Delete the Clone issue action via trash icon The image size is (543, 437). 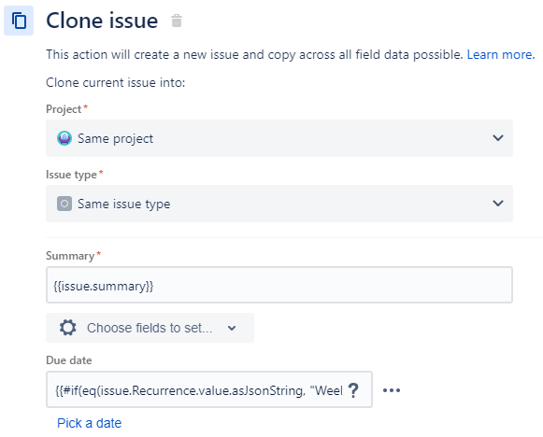(x=177, y=21)
